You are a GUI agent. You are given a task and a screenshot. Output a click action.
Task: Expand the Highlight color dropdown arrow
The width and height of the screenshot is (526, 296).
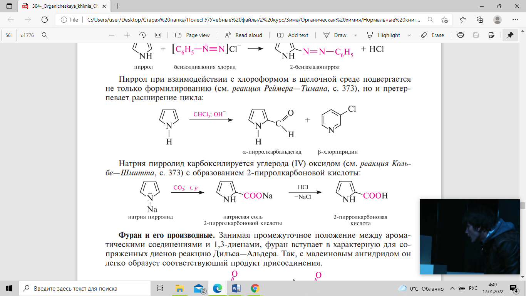409,35
